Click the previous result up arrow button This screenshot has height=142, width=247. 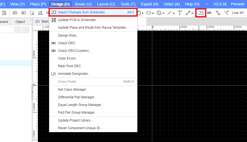[x=18, y=30]
